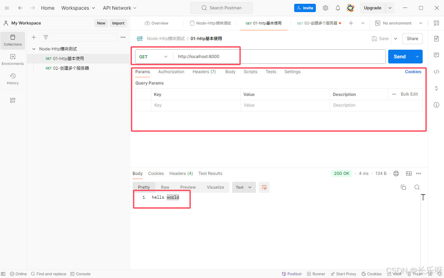Switch to the request Body tab
This screenshot has width=444, height=278.
coord(230,72)
